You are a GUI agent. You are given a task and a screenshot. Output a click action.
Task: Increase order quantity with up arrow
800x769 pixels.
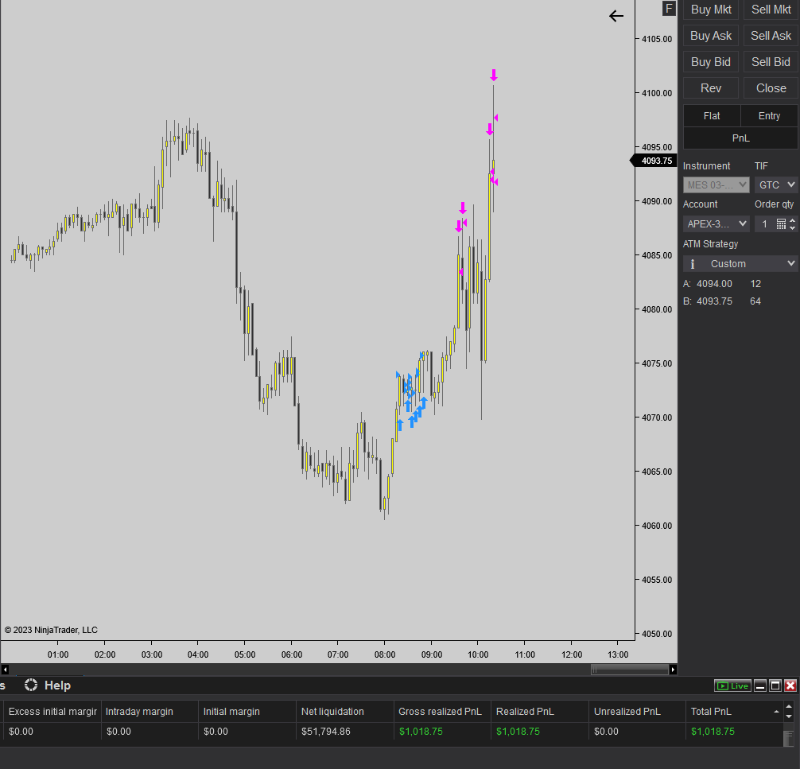pyautogui.click(x=792, y=220)
